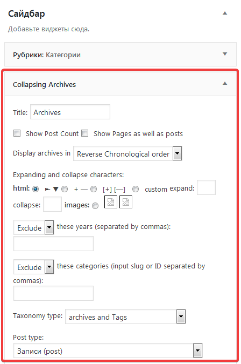This screenshot has height=364, width=241.
Task: Click the Title input field
Action: [x=70, y=112]
